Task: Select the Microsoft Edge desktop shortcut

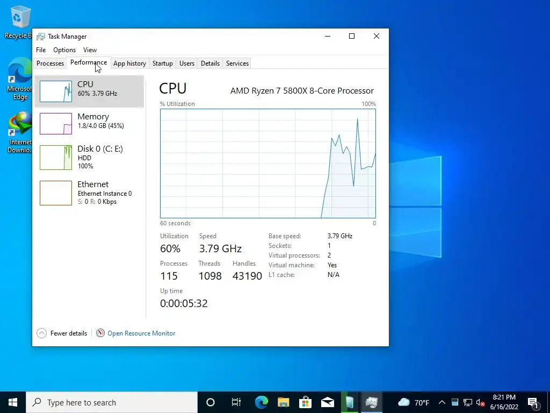Action: click(x=19, y=80)
